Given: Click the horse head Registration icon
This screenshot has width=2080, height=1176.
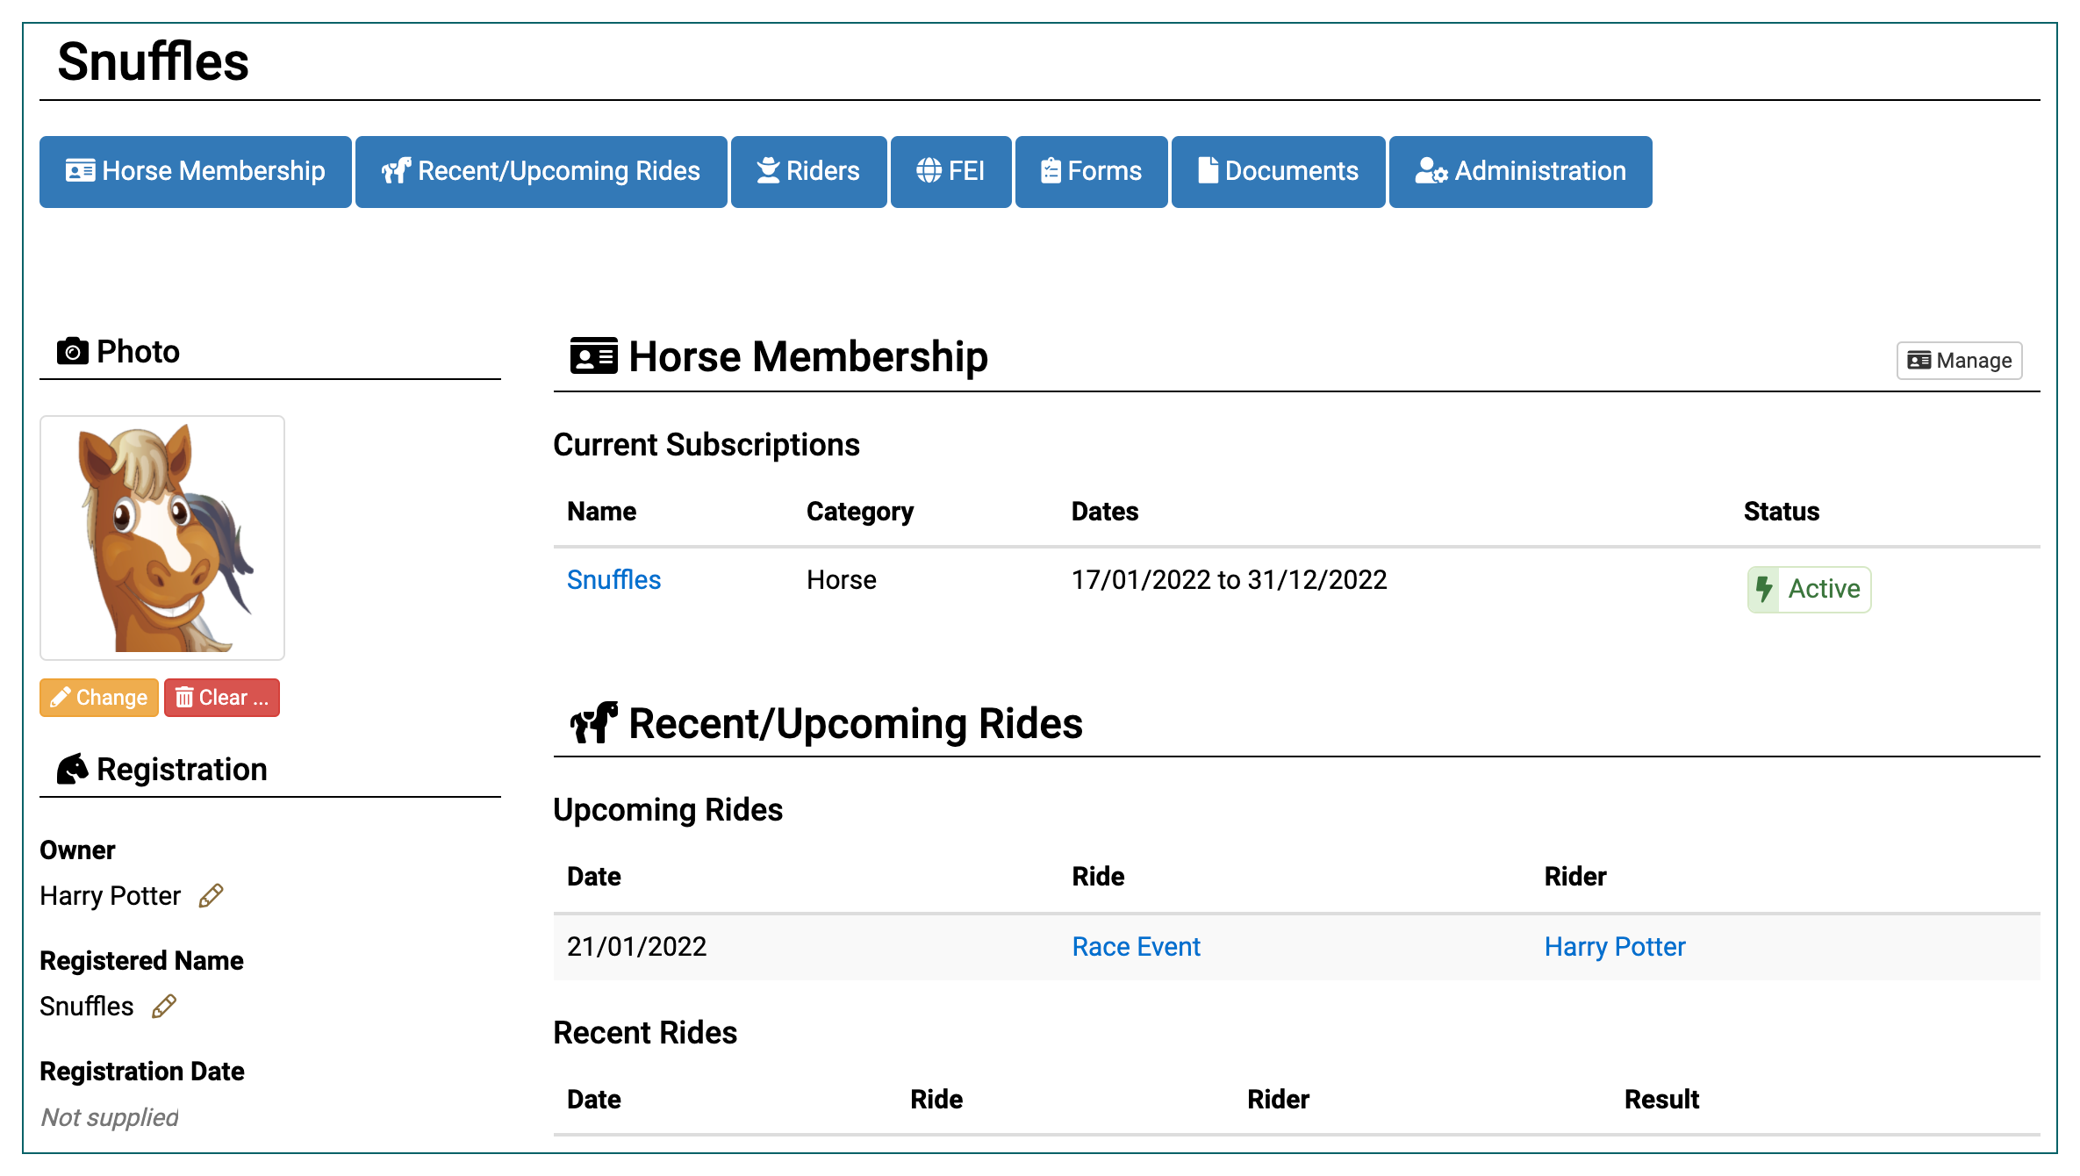Looking at the screenshot, I should pos(72,770).
